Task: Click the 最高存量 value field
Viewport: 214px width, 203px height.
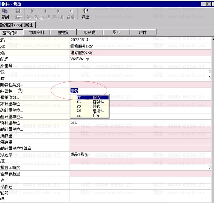Action: pyautogui.click(x=141, y=142)
